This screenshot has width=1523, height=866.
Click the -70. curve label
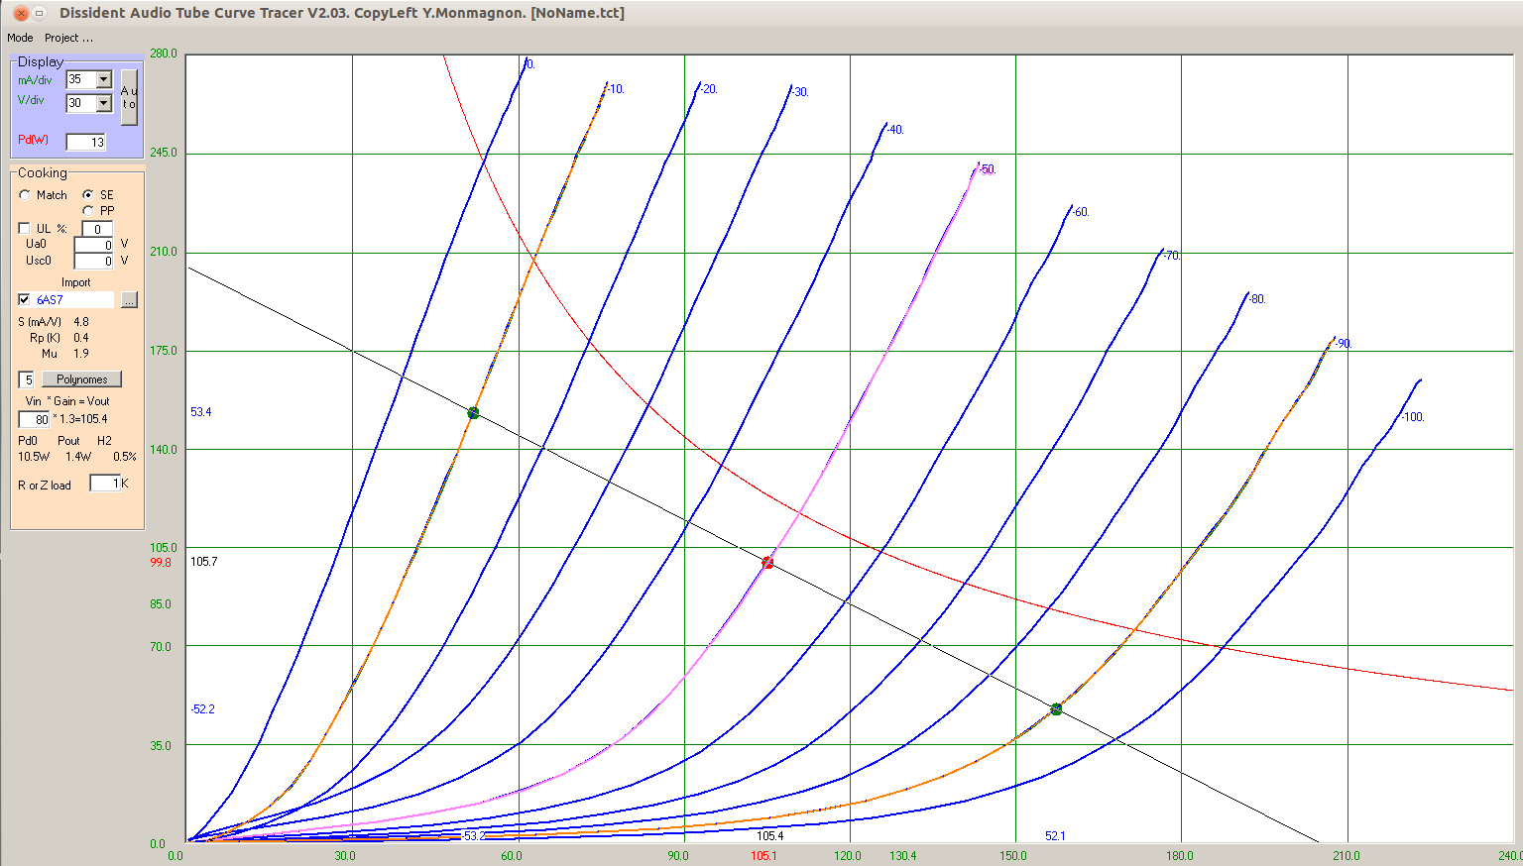(x=1171, y=256)
